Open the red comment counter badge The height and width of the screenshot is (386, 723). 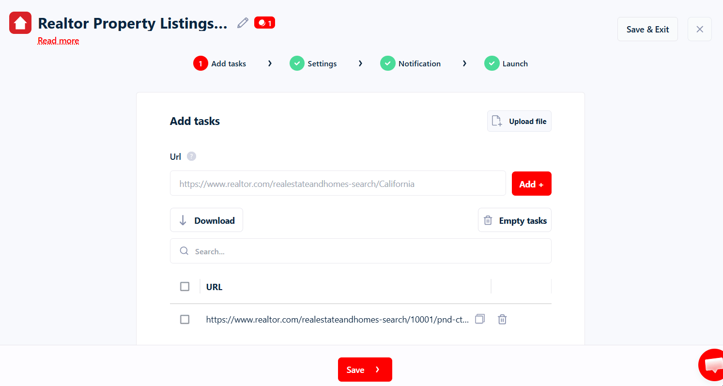[264, 23]
